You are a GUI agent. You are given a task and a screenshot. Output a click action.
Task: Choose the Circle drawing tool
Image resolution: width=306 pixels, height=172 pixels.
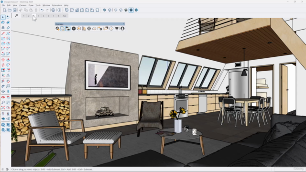pyautogui.click(x=3, y=43)
